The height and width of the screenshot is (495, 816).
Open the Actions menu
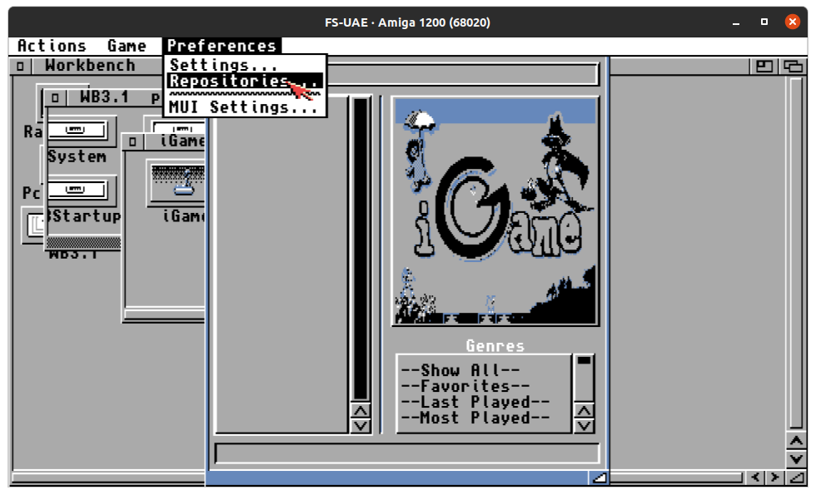[x=52, y=46]
